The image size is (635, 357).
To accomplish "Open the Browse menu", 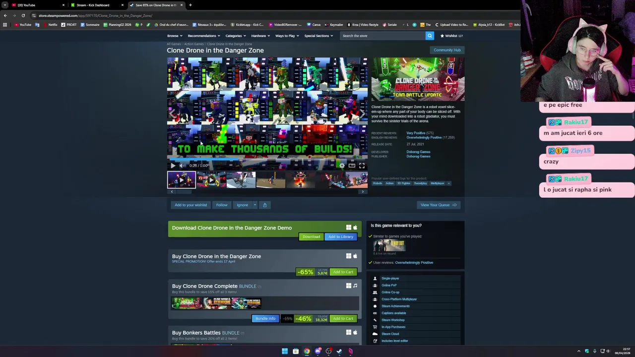I will pos(175,36).
